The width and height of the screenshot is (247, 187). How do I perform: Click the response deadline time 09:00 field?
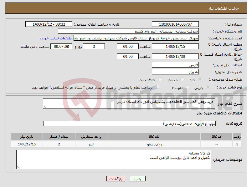pos(128,46)
